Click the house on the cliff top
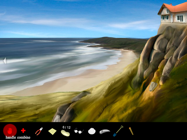Image resolution: width=187 pixels, height=140 pixels. (173, 13)
